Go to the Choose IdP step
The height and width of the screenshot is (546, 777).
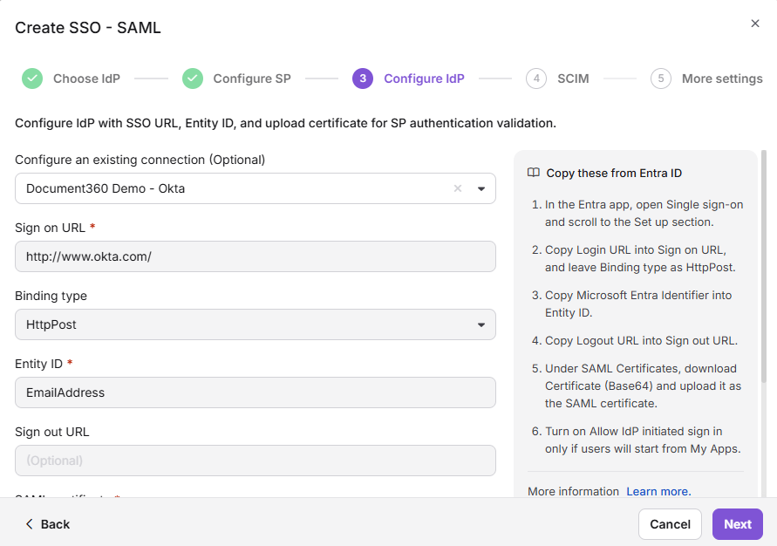tap(86, 78)
